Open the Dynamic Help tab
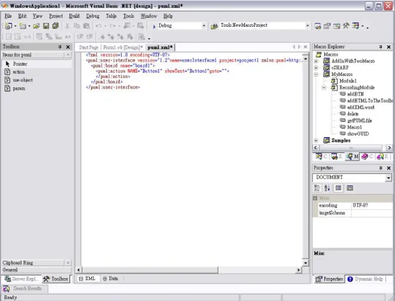This screenshot has width=395, height=301. pyautogui.click(x=366, y=279)
